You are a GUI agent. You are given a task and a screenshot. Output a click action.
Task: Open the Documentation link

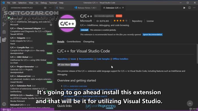(x=86, y=59)
